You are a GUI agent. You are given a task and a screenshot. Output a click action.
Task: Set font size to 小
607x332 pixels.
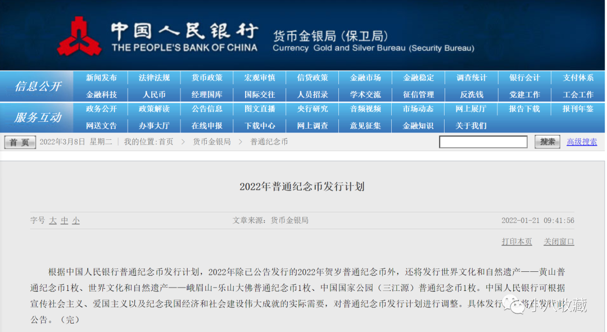click(76, 221)
